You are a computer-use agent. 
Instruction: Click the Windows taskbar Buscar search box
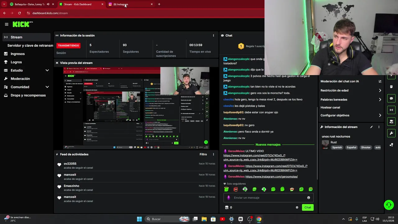[167, 219]
